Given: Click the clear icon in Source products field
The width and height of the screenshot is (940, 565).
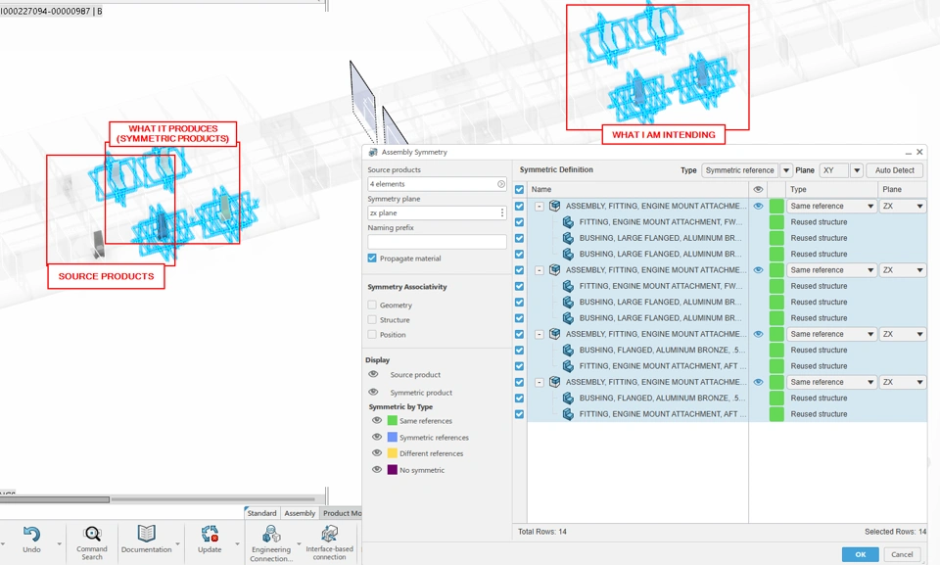Looking at the screenshot, I should [501, 184].
